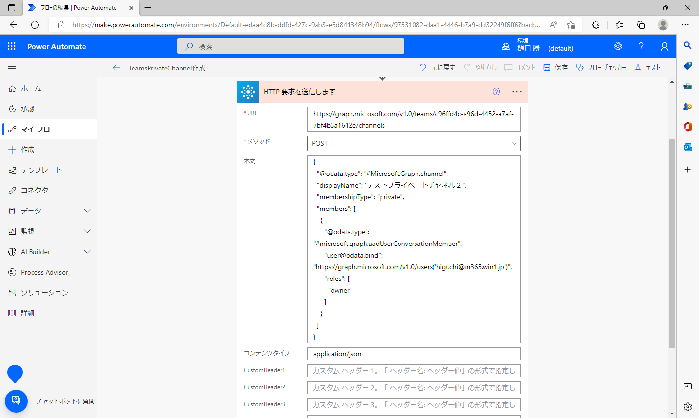Add a new item to Edge sidebar
Screen dimensions: 699x418
click(x=687, y=169)
